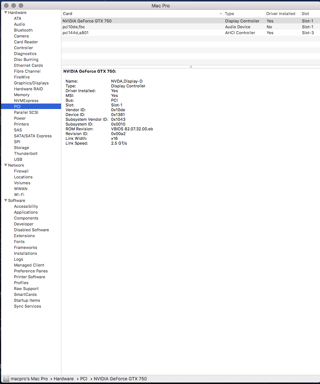The image size is (320, 384).
Task: Click the Subsystem Vendor ID value 0x1043
Action: tap(118, 120)
